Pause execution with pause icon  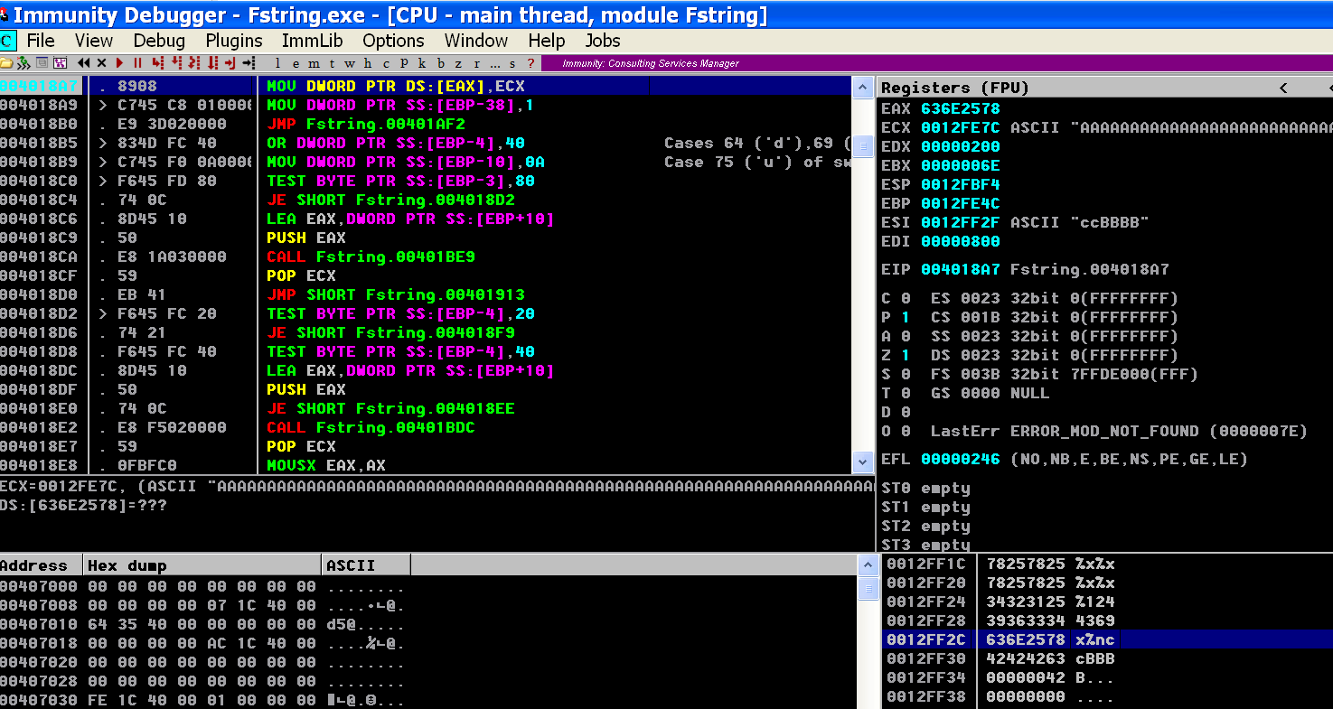click(x=138, y=63)
